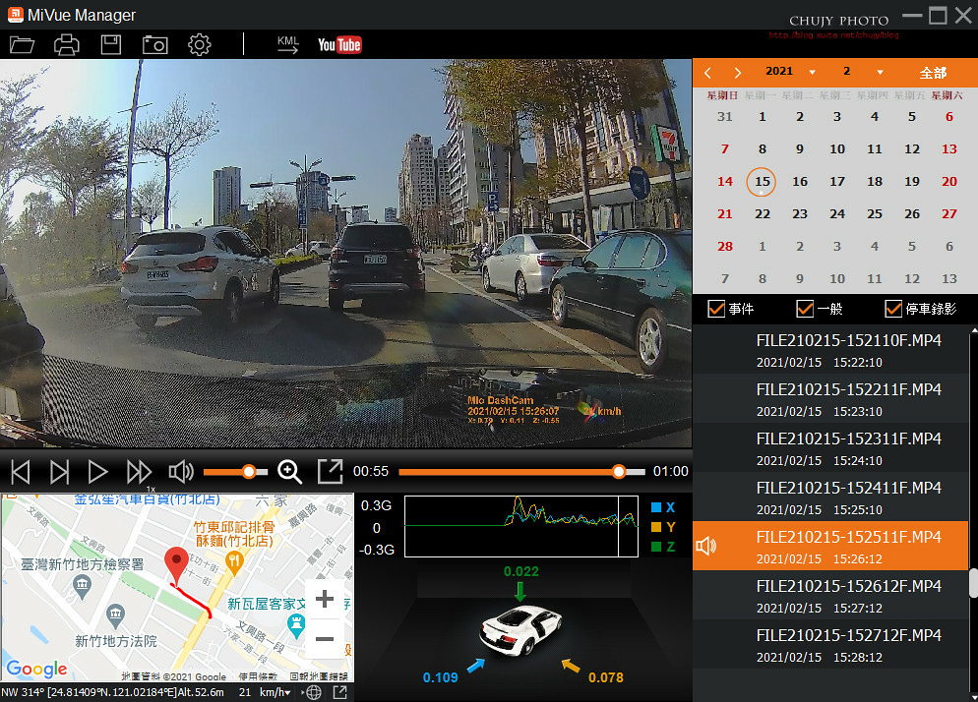Zoom in on the map
This screenshot has height=702, width=978.
(325, 600)
